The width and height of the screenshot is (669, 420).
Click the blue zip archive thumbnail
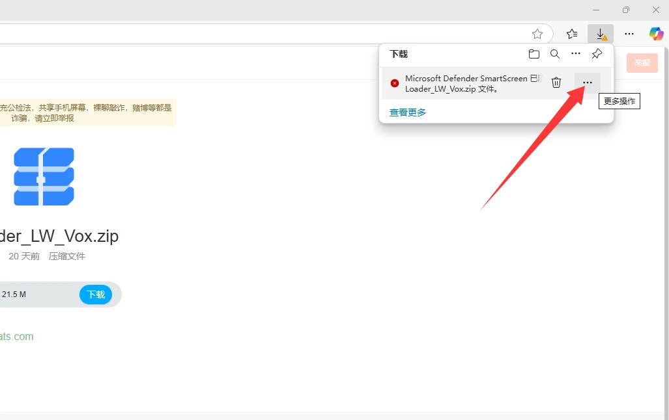(x=43, y=176)
